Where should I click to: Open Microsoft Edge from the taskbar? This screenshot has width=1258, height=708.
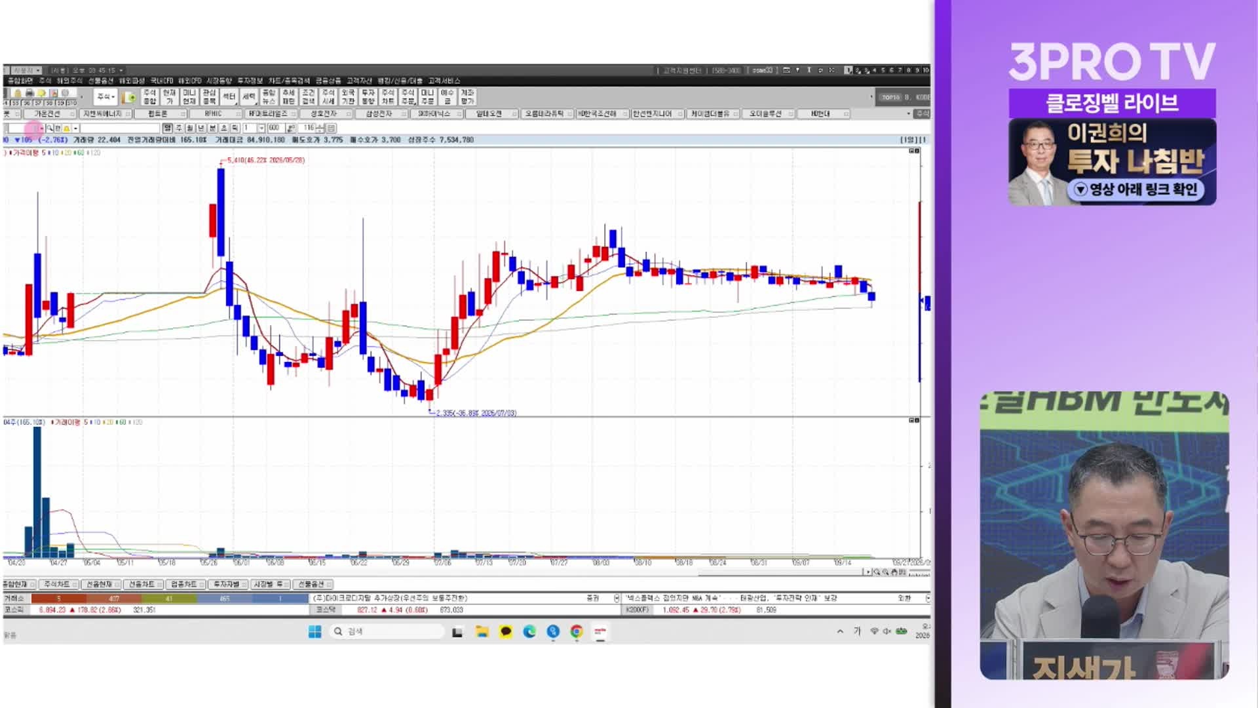[529, 631]
